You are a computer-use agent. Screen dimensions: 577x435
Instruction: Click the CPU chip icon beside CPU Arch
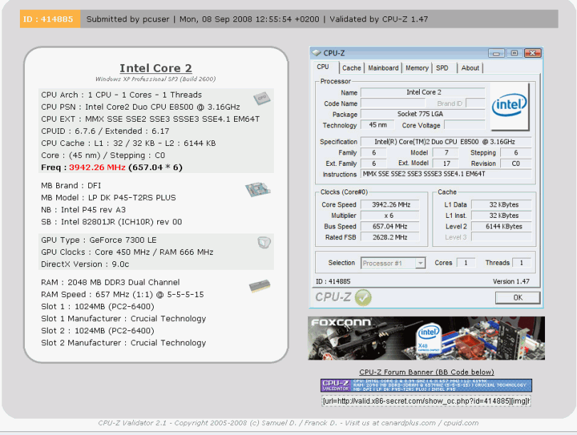[262, 98]
